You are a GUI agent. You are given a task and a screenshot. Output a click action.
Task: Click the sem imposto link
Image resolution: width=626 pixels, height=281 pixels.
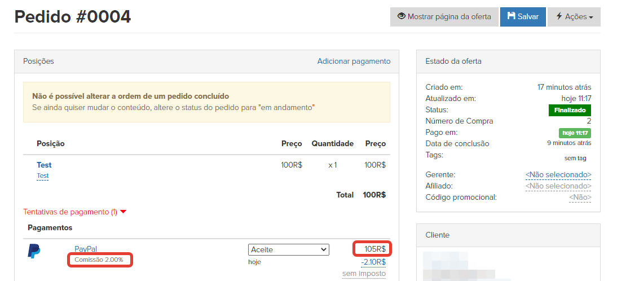(x=364, y=274)
